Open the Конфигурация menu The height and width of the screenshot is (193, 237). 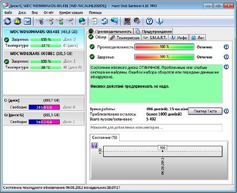tap(71, 13)
